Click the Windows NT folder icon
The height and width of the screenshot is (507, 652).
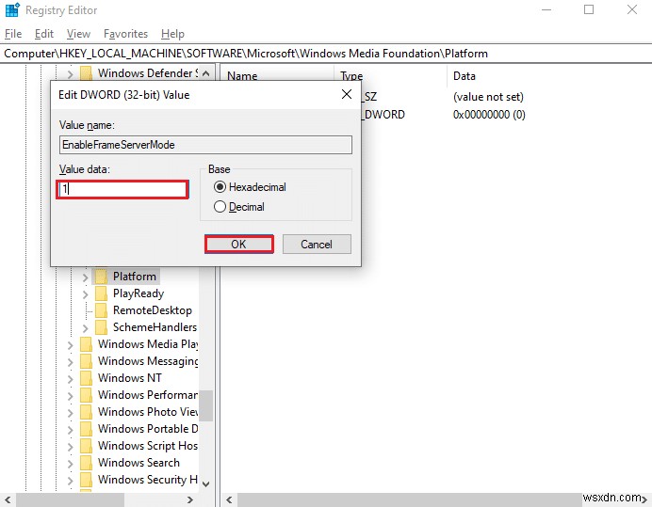click(86, 378)
